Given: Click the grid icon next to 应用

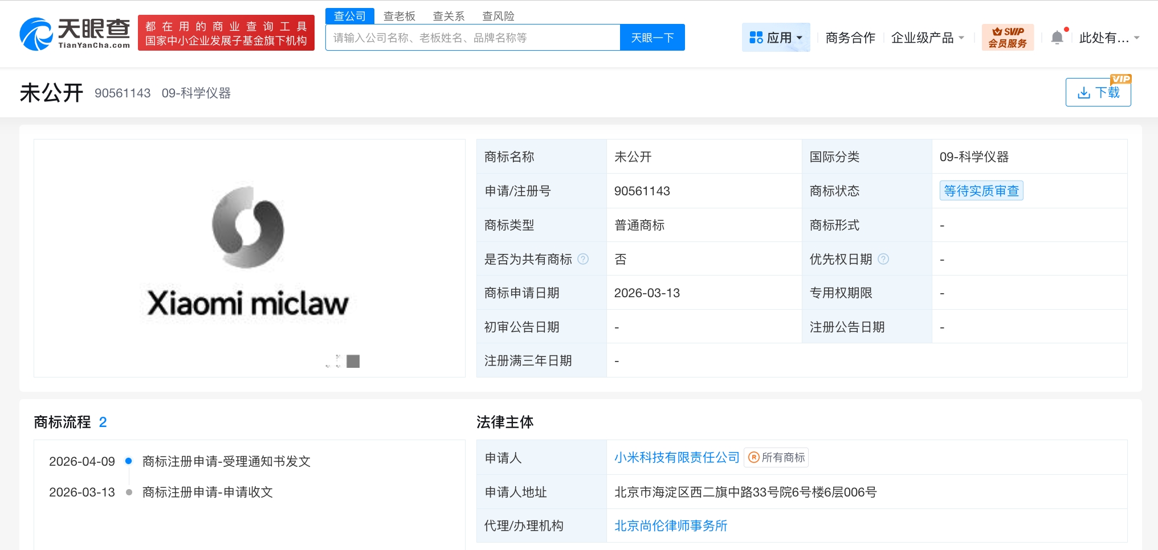Looking at the screenshot, I should tap(756, 36).
